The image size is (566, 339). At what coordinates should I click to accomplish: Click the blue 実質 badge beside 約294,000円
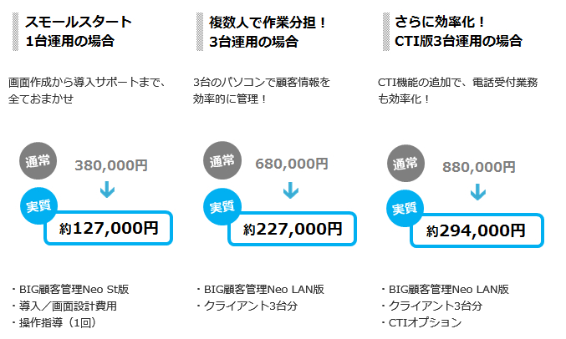(x=405, y=209)
